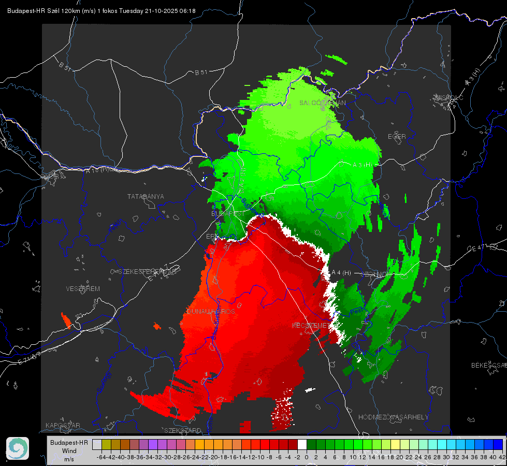
Task: Pick the yellow swatch between 18 and 20
Action: click(396, 445)
